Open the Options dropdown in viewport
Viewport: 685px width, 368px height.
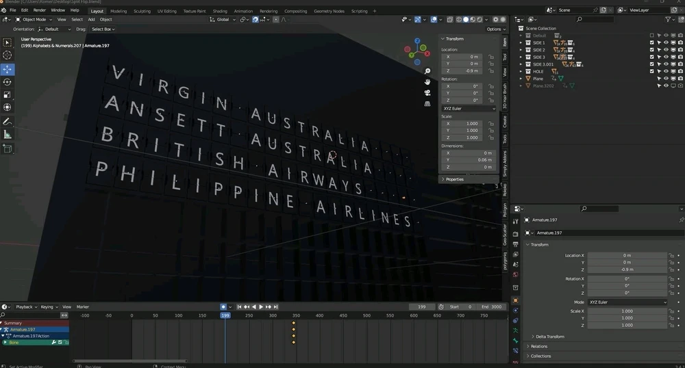pyautogui.click(x=496, y=29)
